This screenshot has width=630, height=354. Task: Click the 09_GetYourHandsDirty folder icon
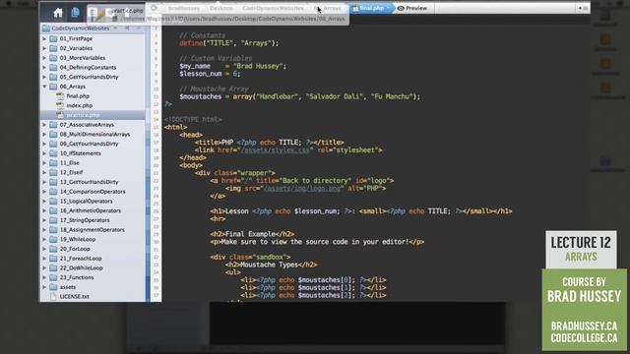[53, 144]
